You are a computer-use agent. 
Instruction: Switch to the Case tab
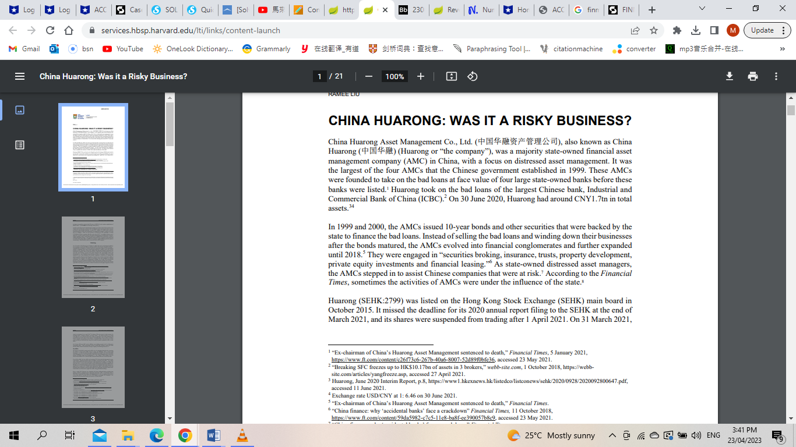[128, 10]
